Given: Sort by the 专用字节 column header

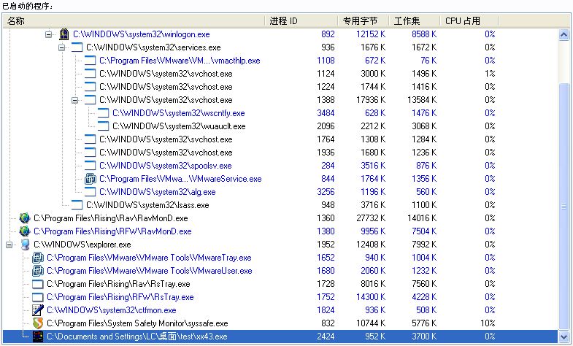Looking at the screenshot, I should coord(364,21).
